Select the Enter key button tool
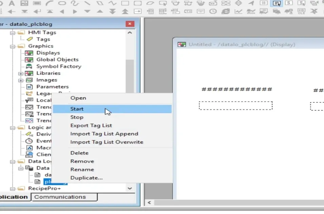 click(37, 12)
